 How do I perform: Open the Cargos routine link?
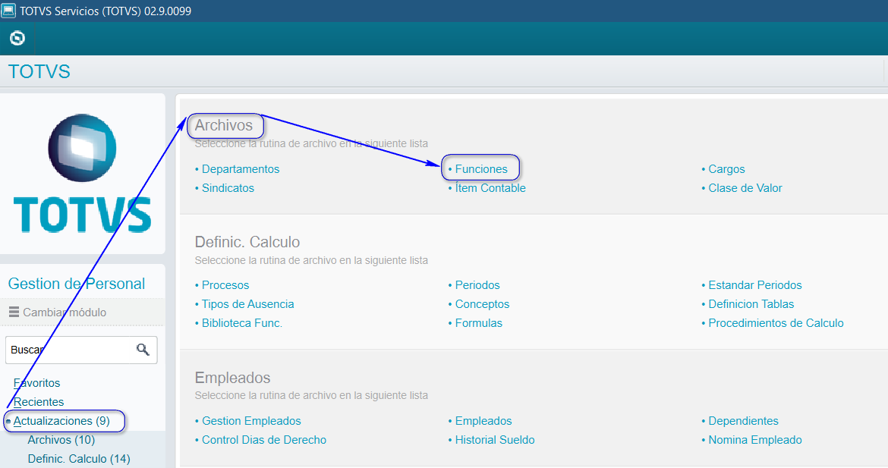pyautogui.click(x=726, y=169)
